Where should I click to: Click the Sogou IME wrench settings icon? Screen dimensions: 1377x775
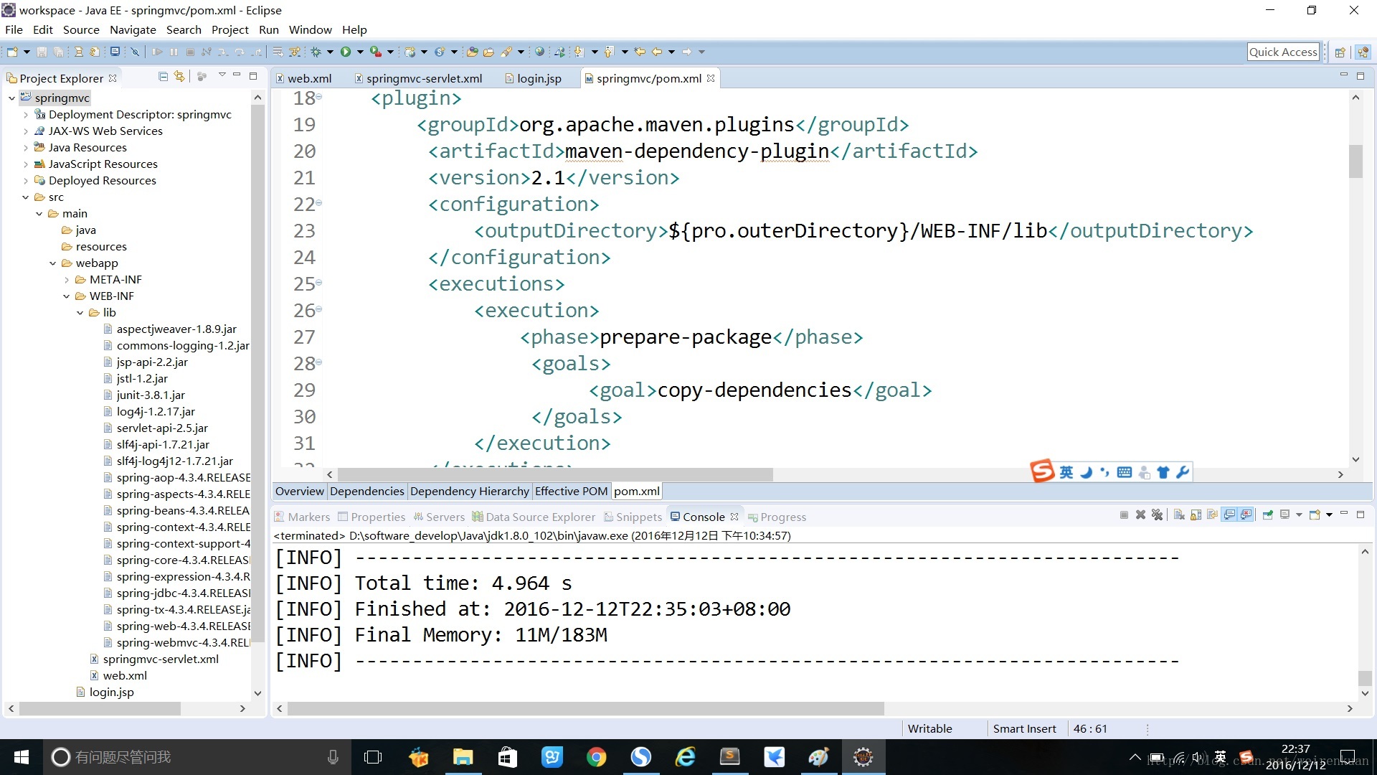pos(1183,471)
